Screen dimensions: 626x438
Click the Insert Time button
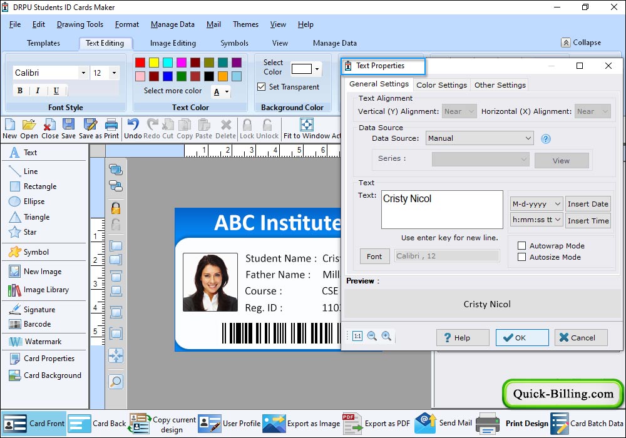(x=588, y=221)
